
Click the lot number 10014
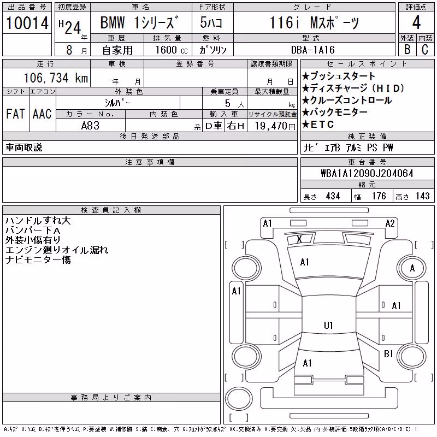27,23
